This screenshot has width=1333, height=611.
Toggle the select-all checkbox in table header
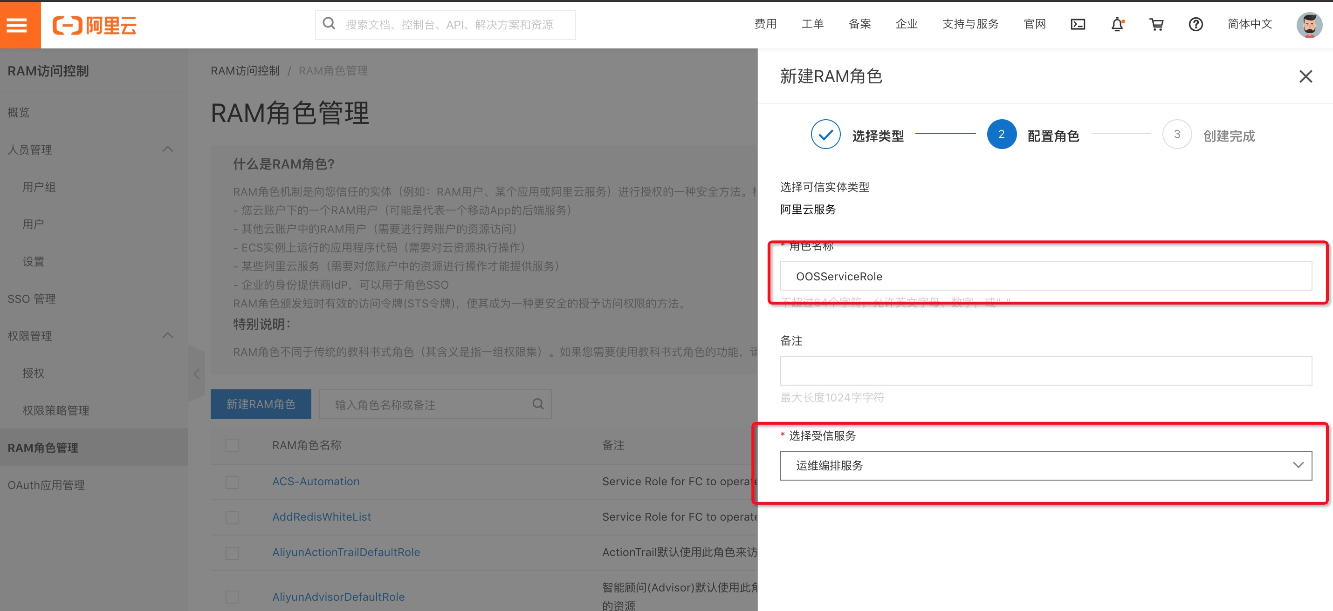tap(232, 445)
